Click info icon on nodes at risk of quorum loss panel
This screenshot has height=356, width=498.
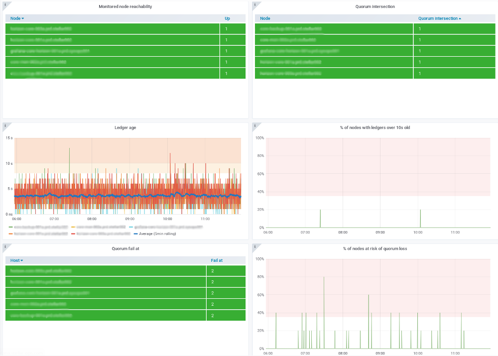pos(255,246)
